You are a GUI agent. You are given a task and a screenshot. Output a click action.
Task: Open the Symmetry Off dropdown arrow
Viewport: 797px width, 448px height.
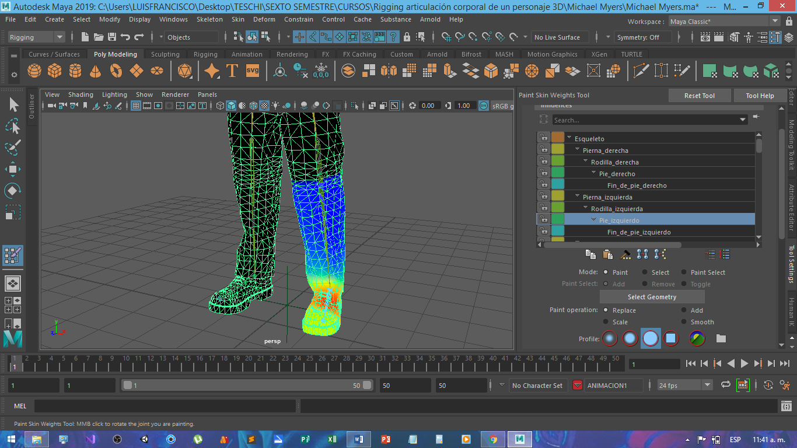608,37
